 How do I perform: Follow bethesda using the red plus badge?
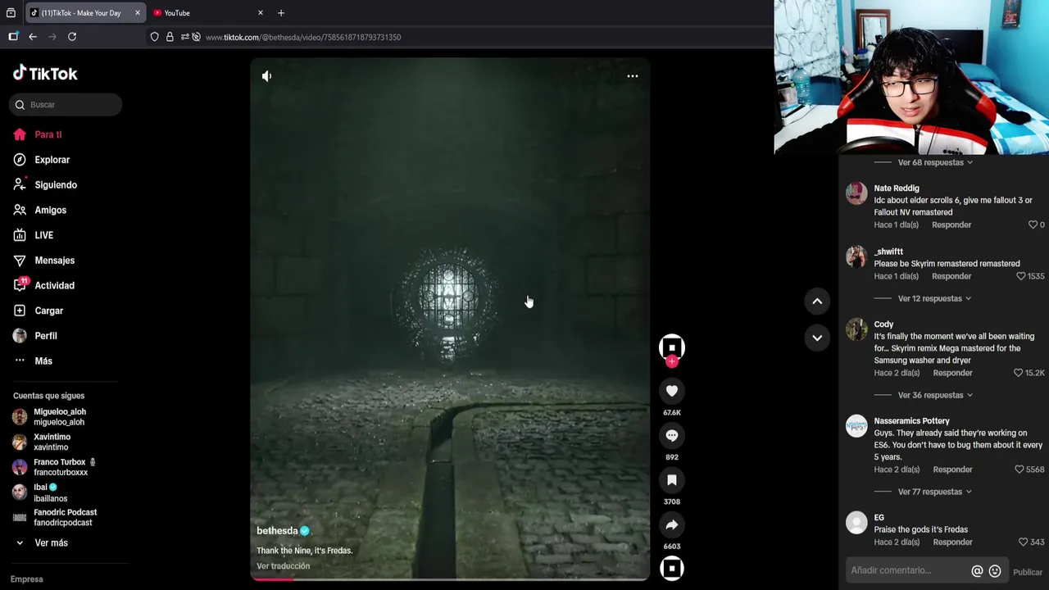(672, 361)
